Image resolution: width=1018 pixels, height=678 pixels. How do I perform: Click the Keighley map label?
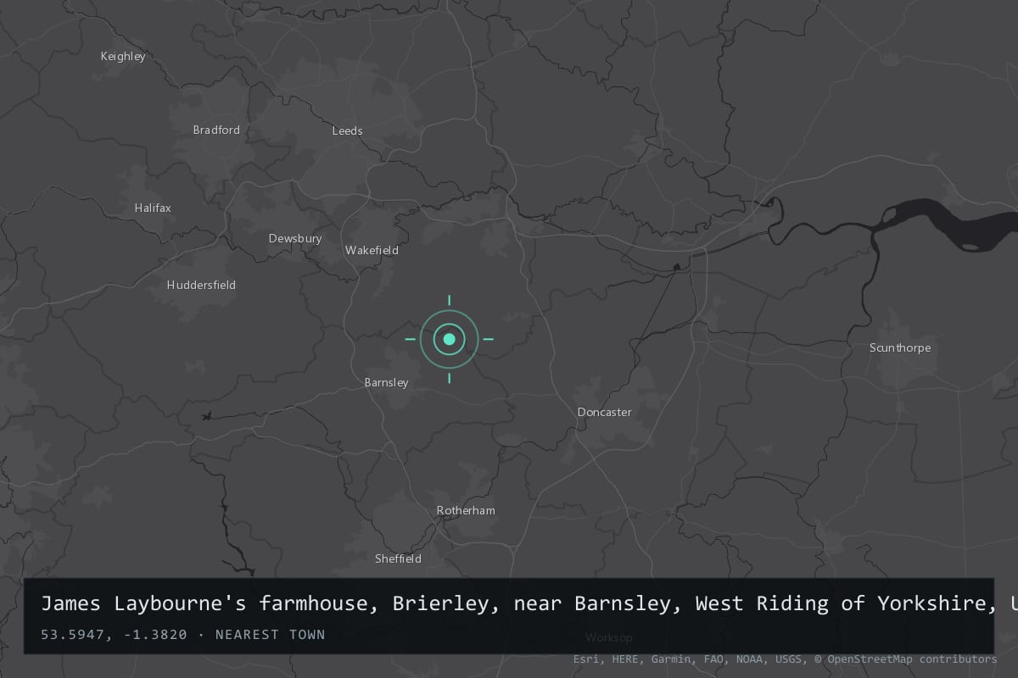123,57
